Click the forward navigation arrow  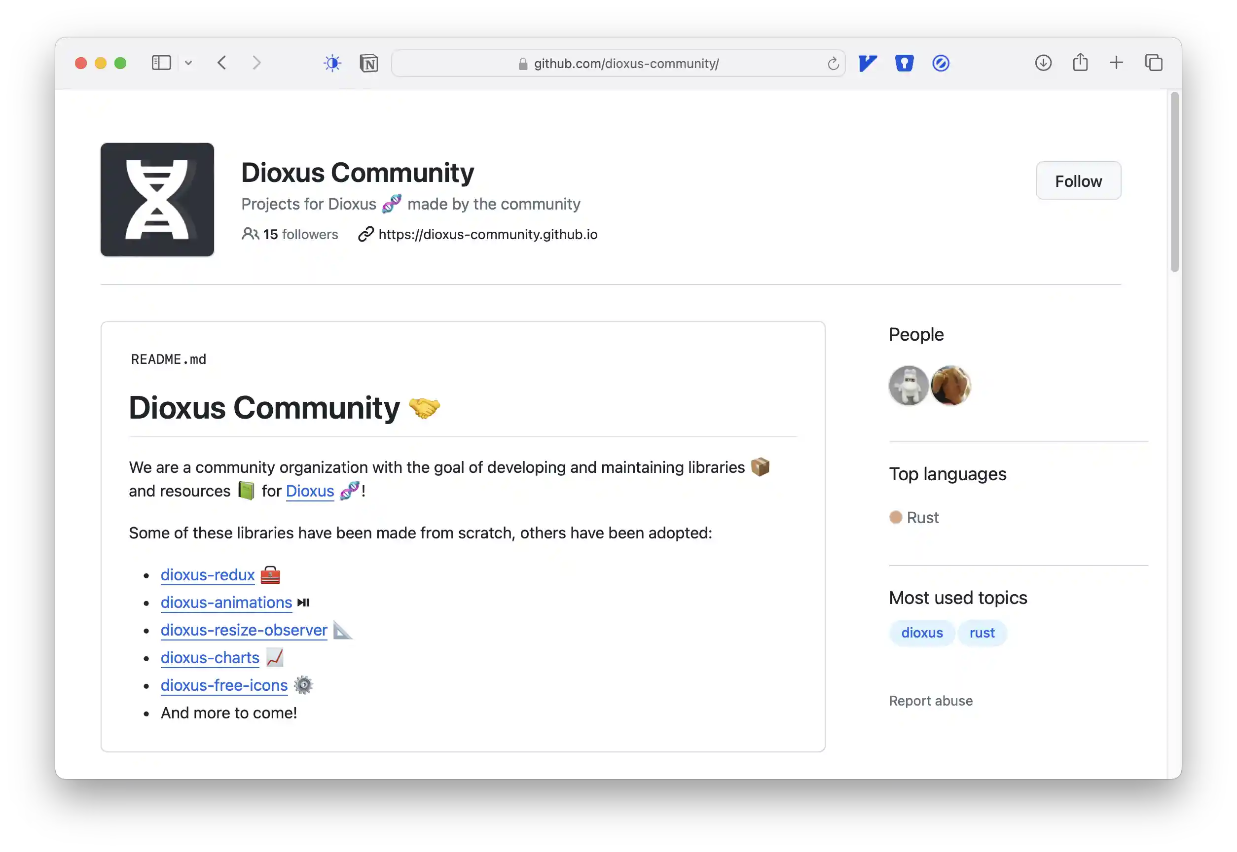257,63
